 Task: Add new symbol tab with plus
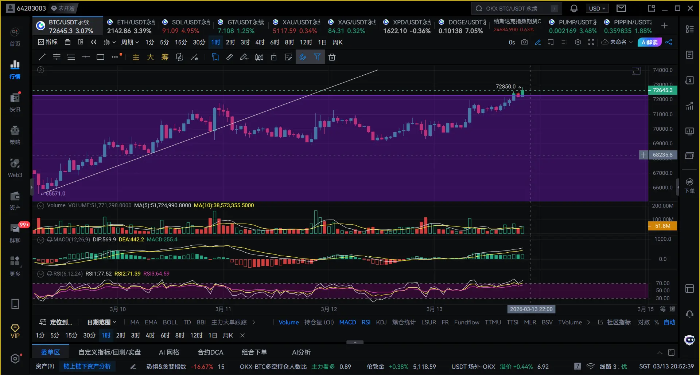click(x=664, y=25)
